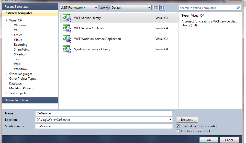Expand the Test Projects node

point(6,93)
